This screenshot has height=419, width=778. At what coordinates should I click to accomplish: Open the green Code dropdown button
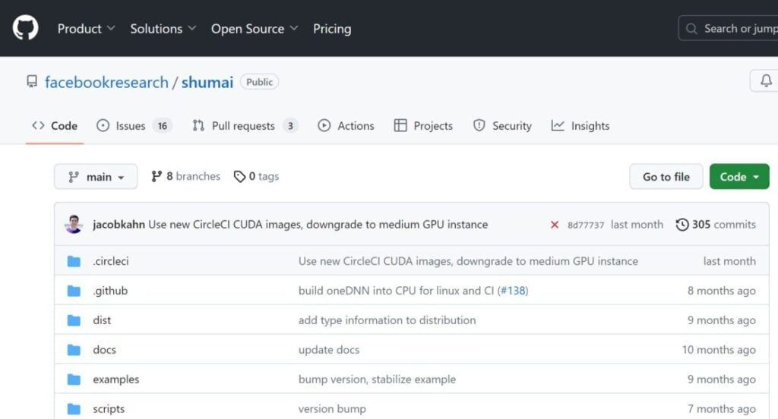739,177
